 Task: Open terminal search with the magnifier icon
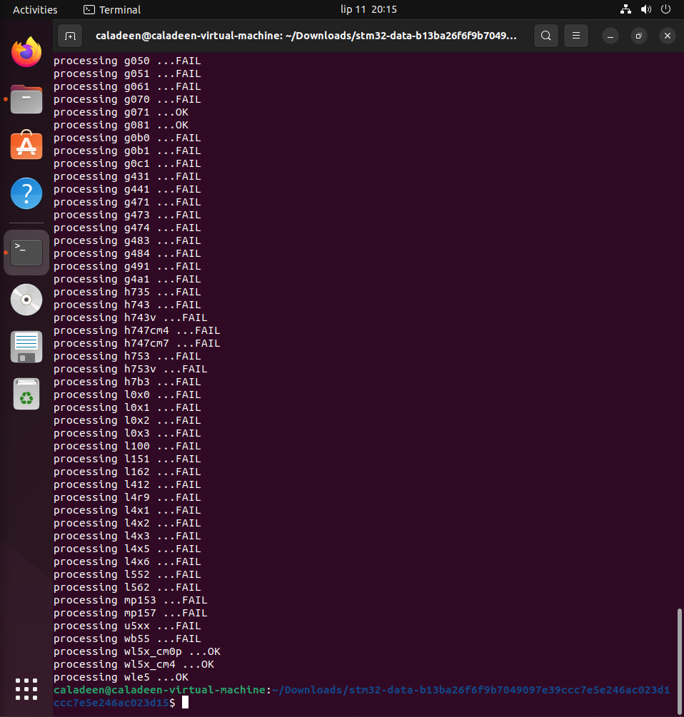tap(545, 35)
